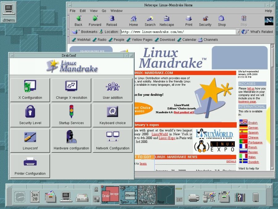The image size is (278, 209).
Task: Click Radio in personal toolbar
Action: [x=100, y=40]
